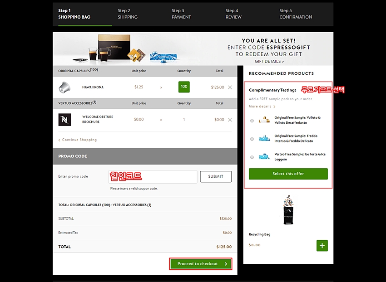Open the Recycling Bag product image
The height and width of the screenshot is (282, 386).
[x=288, y=210]
